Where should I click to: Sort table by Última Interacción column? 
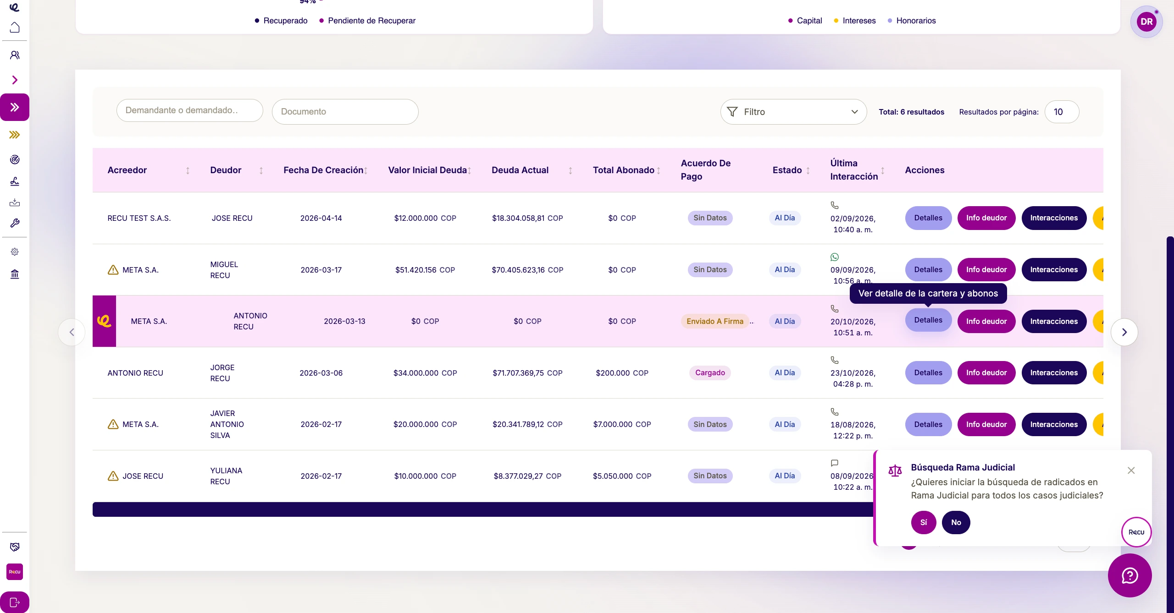(x=883, y=170)
